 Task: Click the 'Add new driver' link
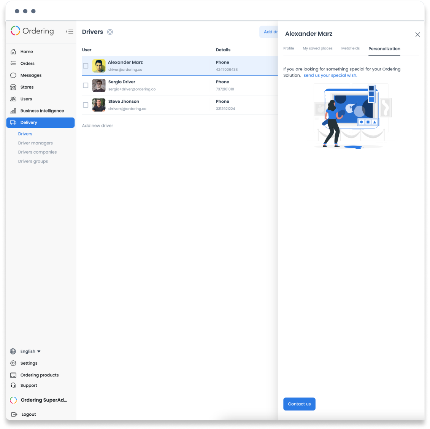coord(97,126)
